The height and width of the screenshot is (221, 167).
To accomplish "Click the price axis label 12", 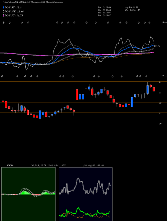I will click(x=160, y=103).
